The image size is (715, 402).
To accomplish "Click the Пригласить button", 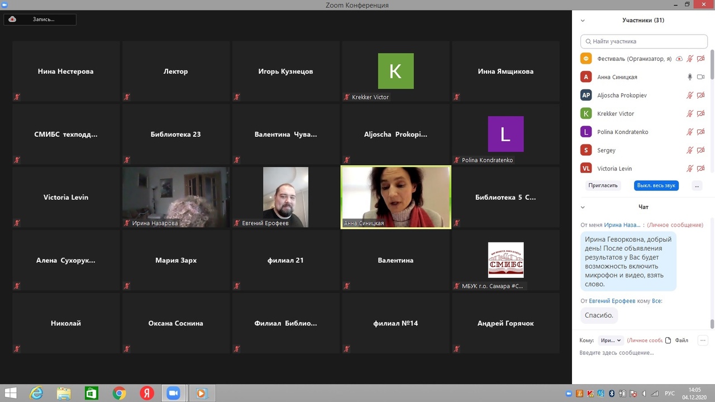I will click(603, 185).
